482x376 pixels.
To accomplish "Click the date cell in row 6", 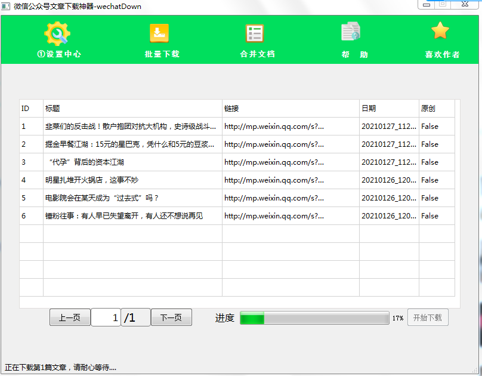I will point(389,216).
